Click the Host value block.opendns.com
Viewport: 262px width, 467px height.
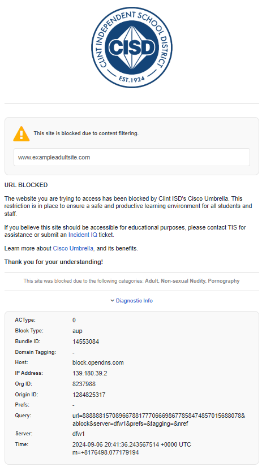(x=98, y=362)
